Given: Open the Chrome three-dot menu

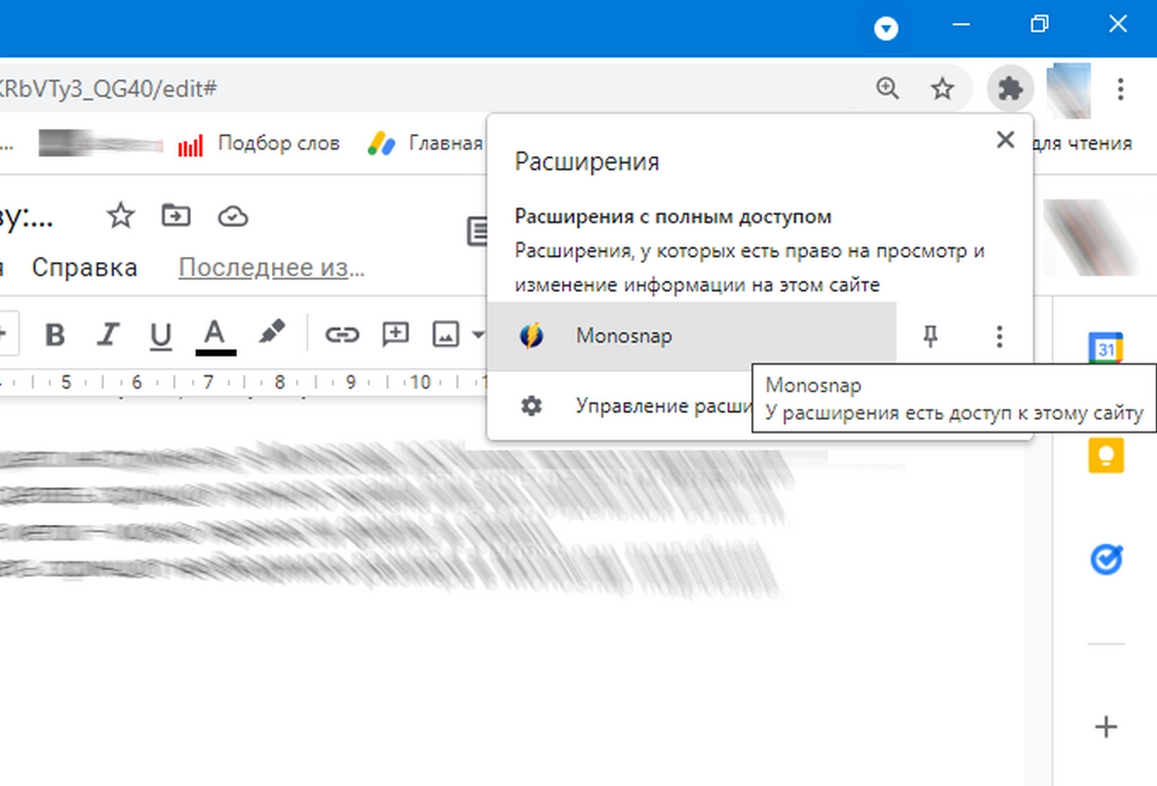Looking at the screenshot, I should [1120, 88].
